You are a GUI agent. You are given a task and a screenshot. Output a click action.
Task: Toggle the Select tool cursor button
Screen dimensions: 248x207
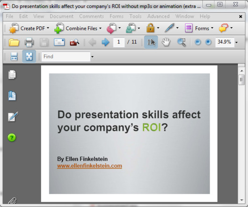pyautogui.click(x=151, y=42)
